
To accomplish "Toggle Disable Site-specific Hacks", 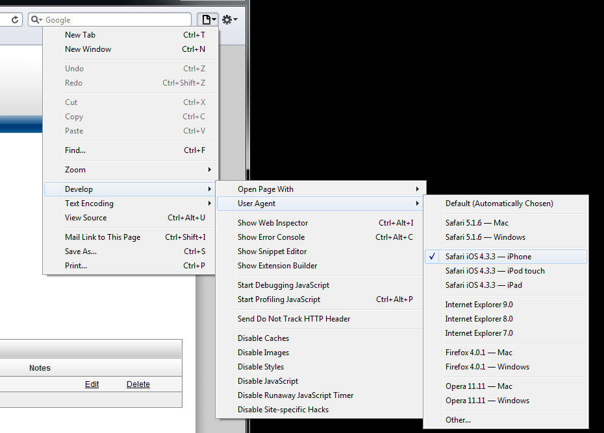I will pyautogui.click(x=320, y=410).
